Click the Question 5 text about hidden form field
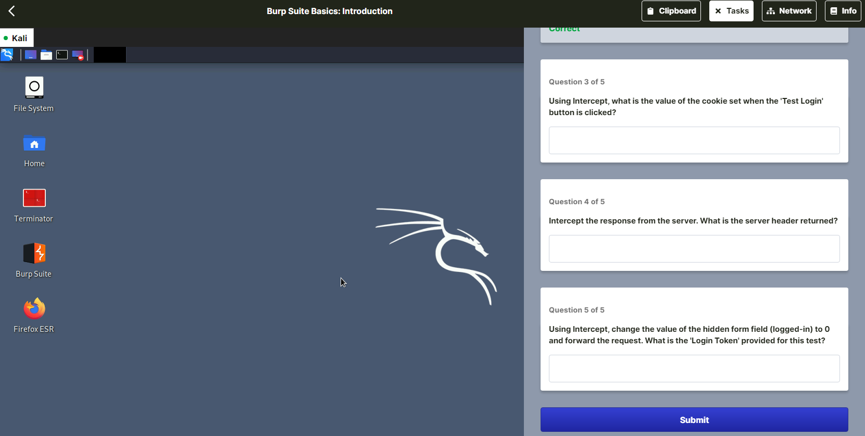This screenshot has width=865, height=436. point(689,335)
